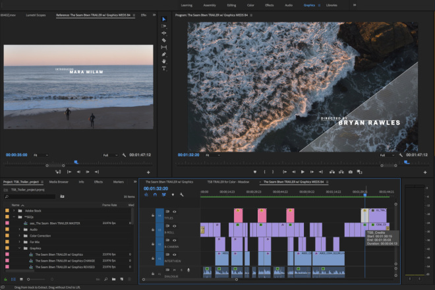The width and height of the screenshot is (435, 290).
Task: Collapse the Graphics bin
Action: coord(19,248)
